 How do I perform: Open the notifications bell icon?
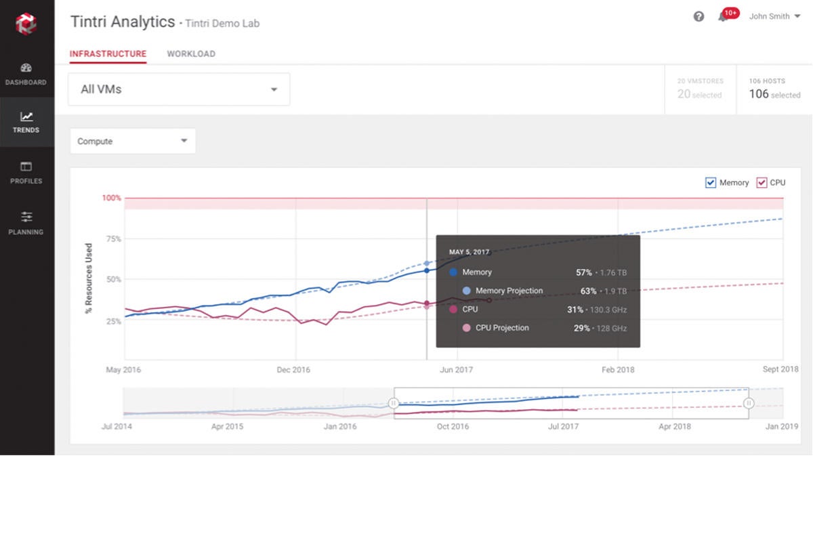click(x=723, y=18)
